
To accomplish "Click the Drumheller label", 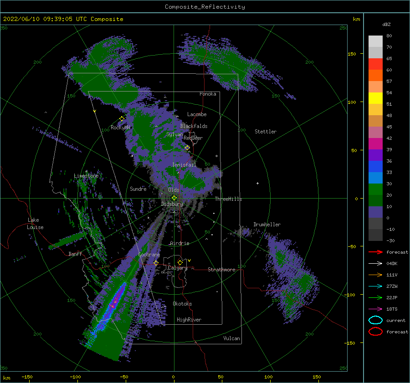I will click(x=267, y=225).
